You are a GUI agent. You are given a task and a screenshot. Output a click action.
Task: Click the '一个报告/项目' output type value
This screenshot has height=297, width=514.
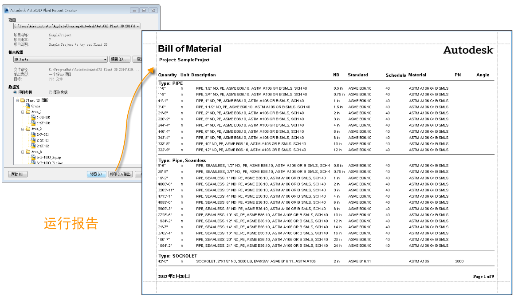click(x=60, y=75)
